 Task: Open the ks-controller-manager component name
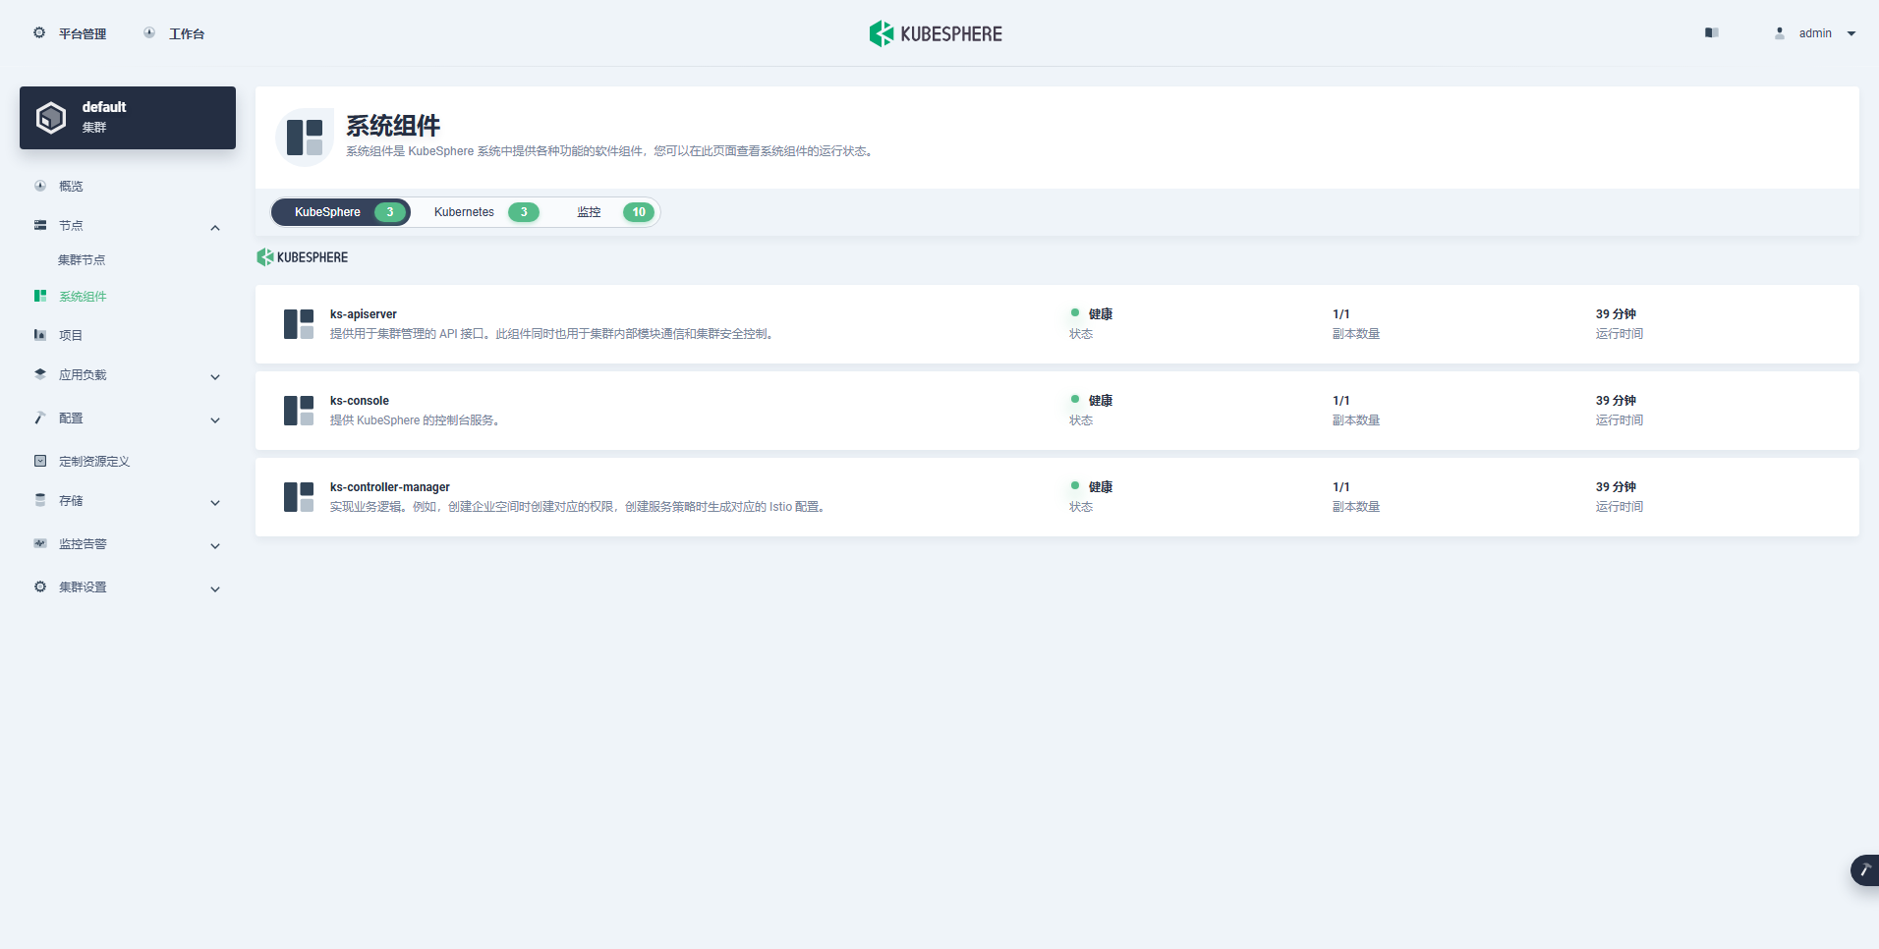390,487
